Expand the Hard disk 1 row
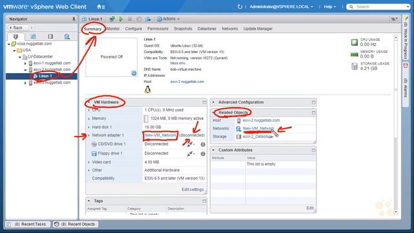 89,128
